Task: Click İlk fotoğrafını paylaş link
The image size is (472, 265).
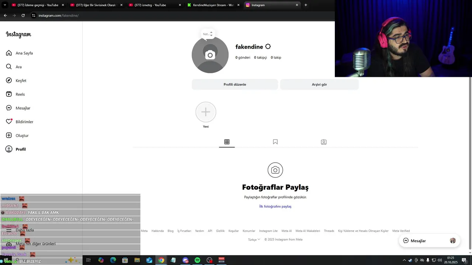Action: coord(275,206)
